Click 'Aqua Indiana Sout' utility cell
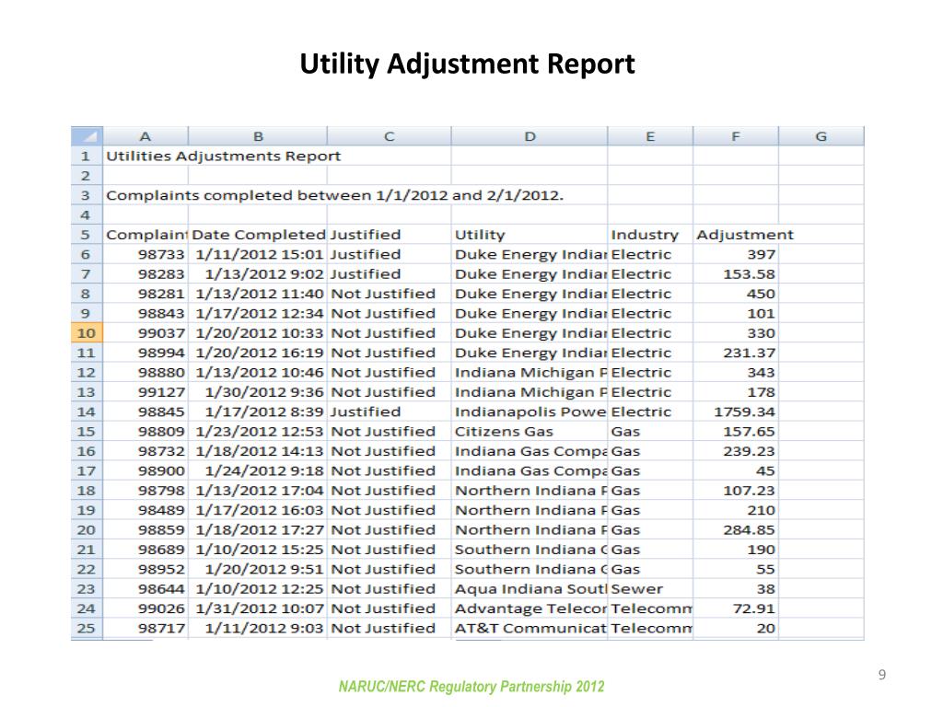Viewport: 943px width, 707px height. (530, 588)
